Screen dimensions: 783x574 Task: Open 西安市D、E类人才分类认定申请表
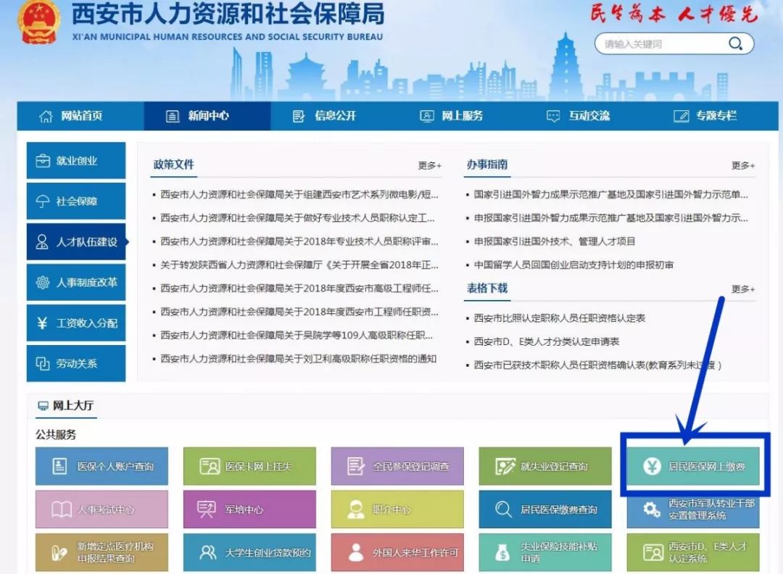(547, 341)
